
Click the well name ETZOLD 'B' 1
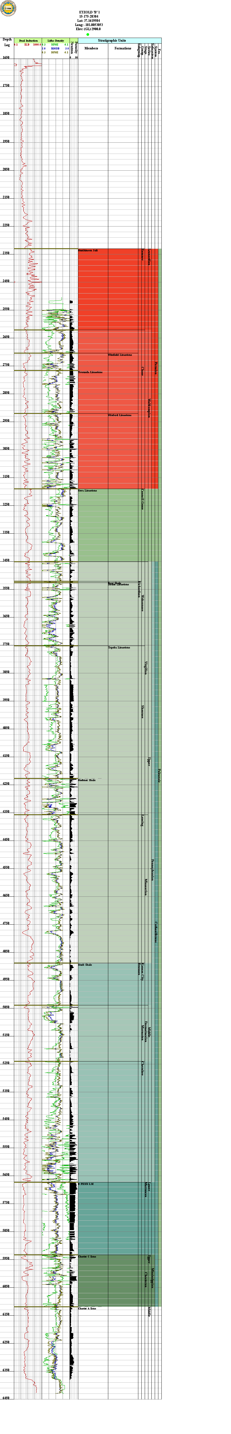[x=89, y=12]
